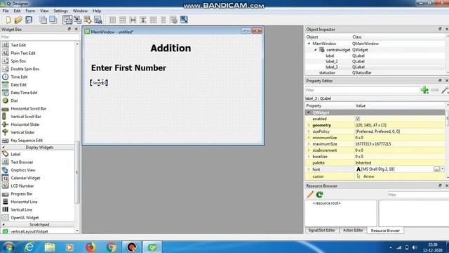Float the Object Inspector panel
449x253 pixels.
click(440, 30)
